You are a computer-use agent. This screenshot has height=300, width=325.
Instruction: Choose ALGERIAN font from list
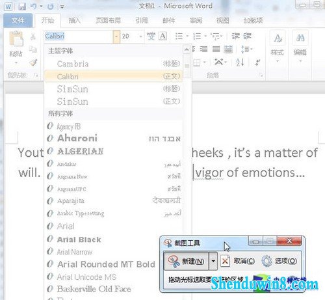point(114,151)
